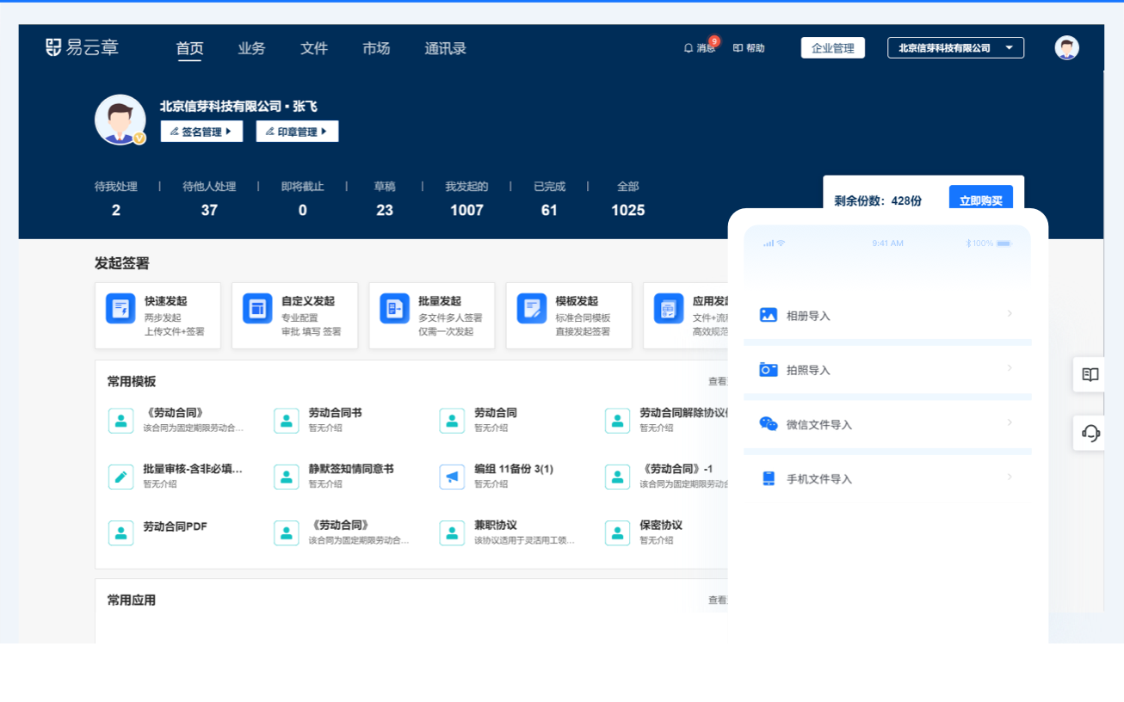This screenshot has width=1124, height=702.
Task: Open the 北京信芽科技有限公司 company dropdown
Action: point(955,48)
